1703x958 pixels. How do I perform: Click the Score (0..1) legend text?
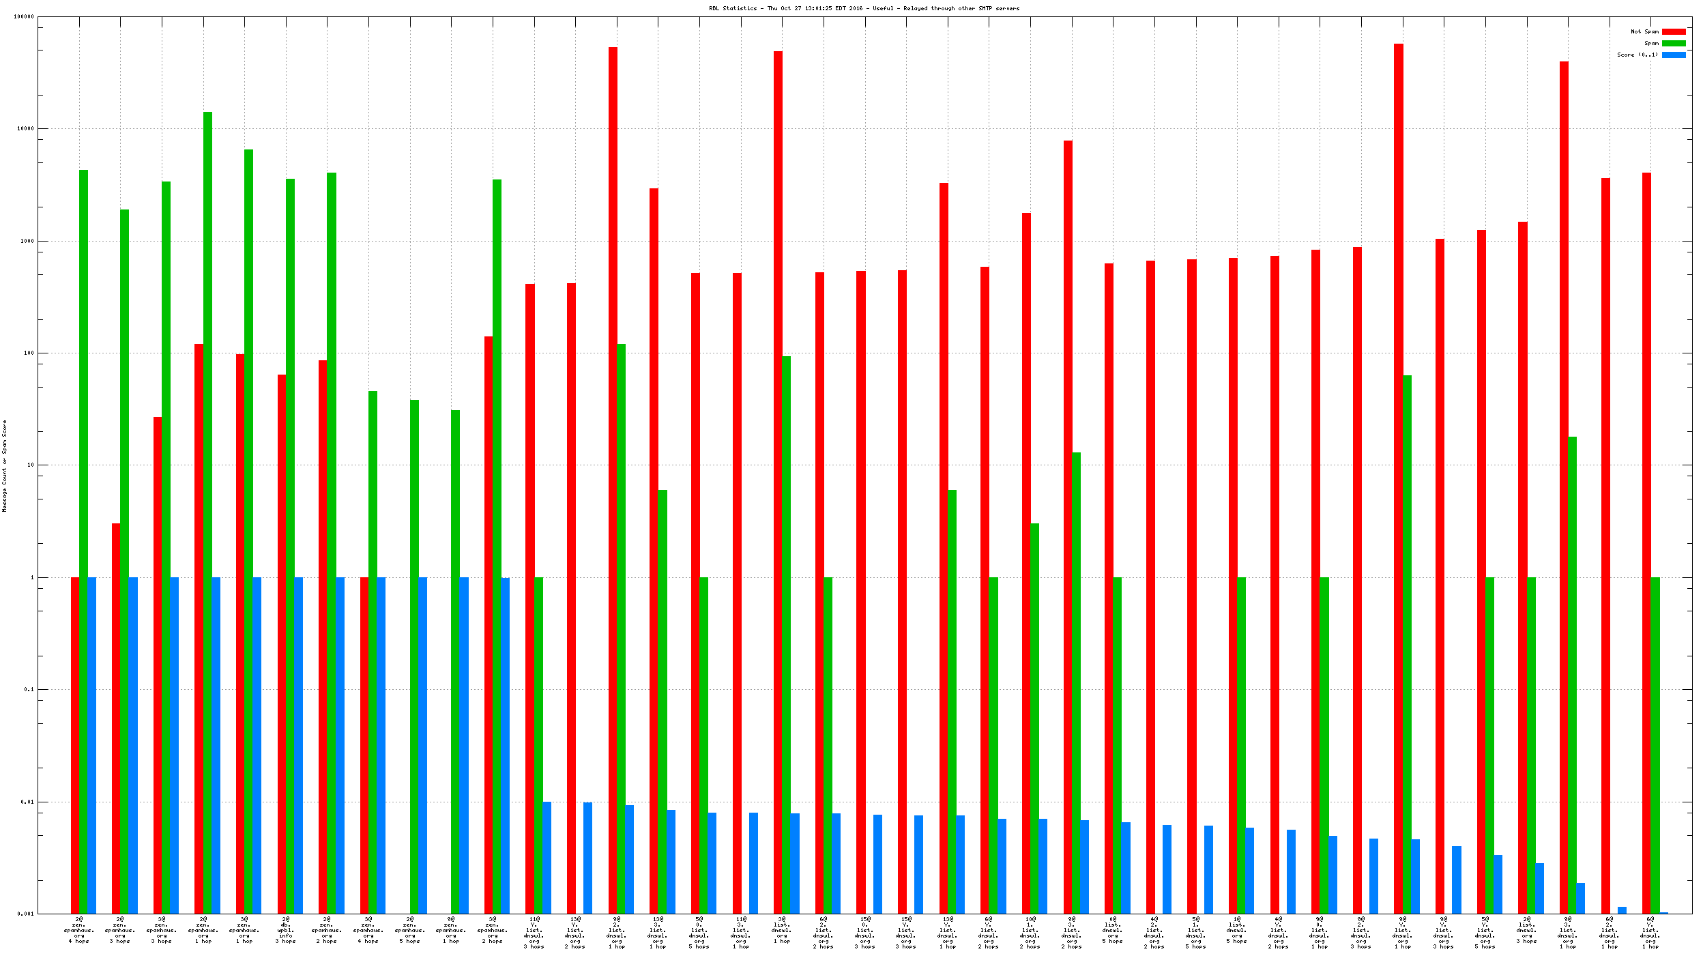click(x=1637, y=55)
